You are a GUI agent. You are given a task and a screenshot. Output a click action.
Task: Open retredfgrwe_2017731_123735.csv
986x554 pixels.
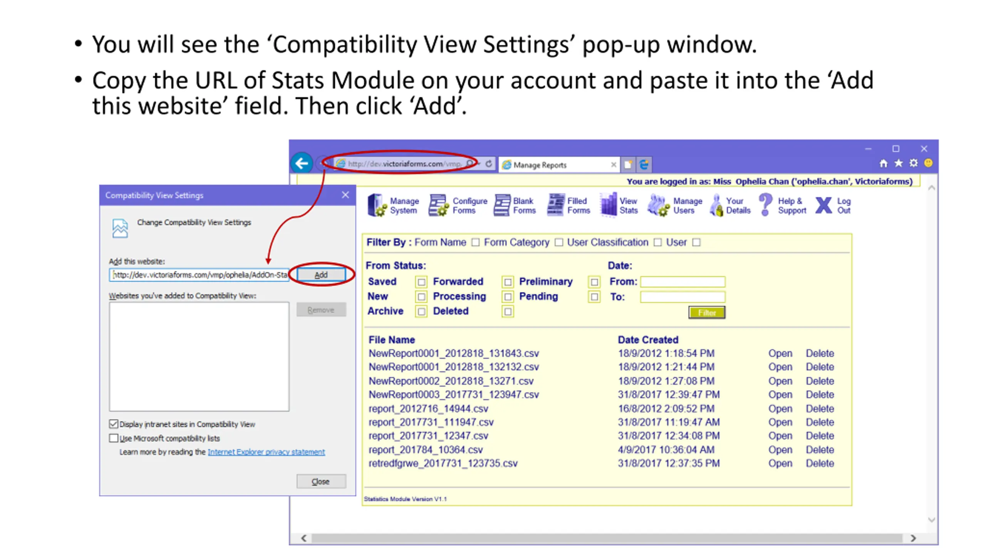pos(780,463)
